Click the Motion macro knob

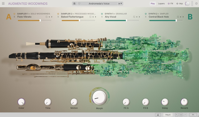click(74, 102)
